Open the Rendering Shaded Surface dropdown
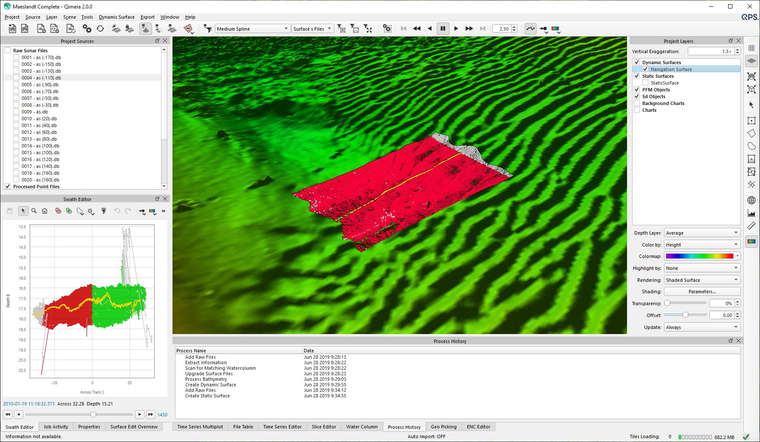This screenshot has height=442, width=760. [x=702, y=280]
